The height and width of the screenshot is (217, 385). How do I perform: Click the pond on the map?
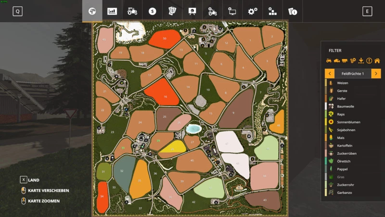tap(193, 129)
